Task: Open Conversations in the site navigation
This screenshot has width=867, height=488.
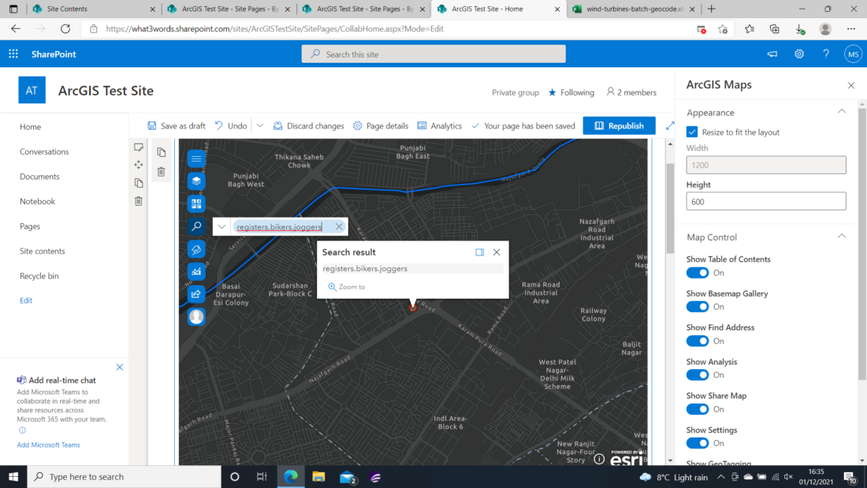Action: 44,151
